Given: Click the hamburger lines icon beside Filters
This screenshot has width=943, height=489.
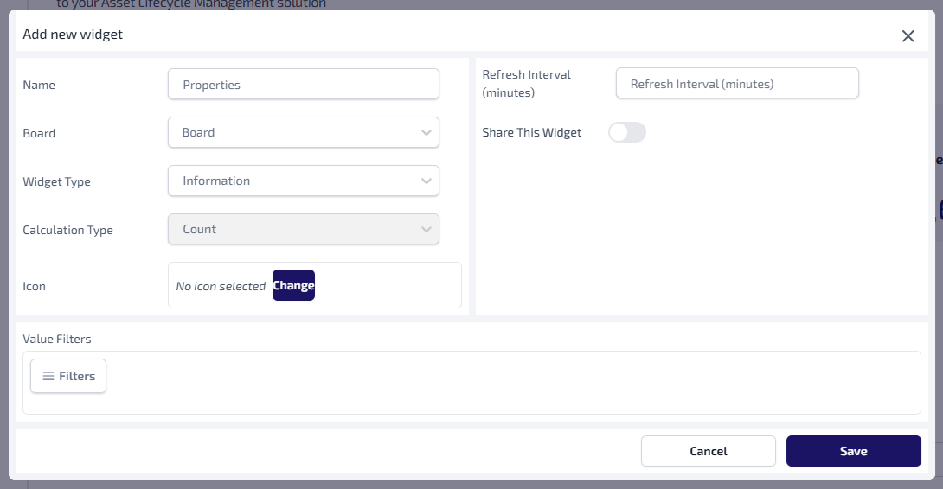Looking at the screenshot, I should (48, 376).
